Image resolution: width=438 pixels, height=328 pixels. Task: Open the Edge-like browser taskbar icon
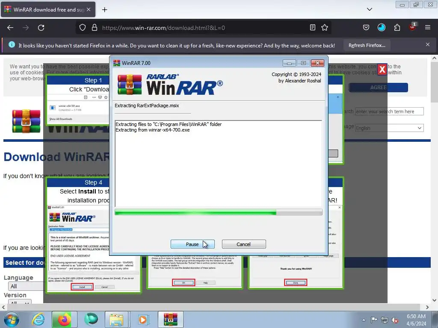pos(91,319)
